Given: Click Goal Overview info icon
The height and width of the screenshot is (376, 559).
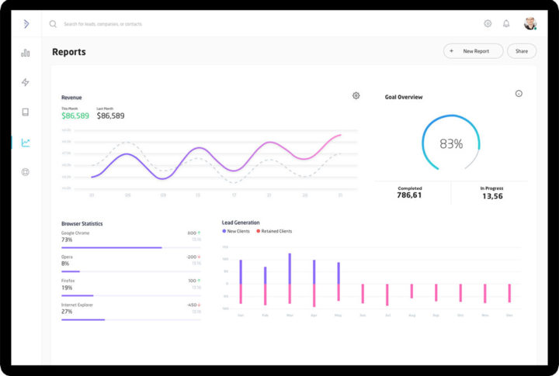Looking at the screenshot, I should [519, 94].
